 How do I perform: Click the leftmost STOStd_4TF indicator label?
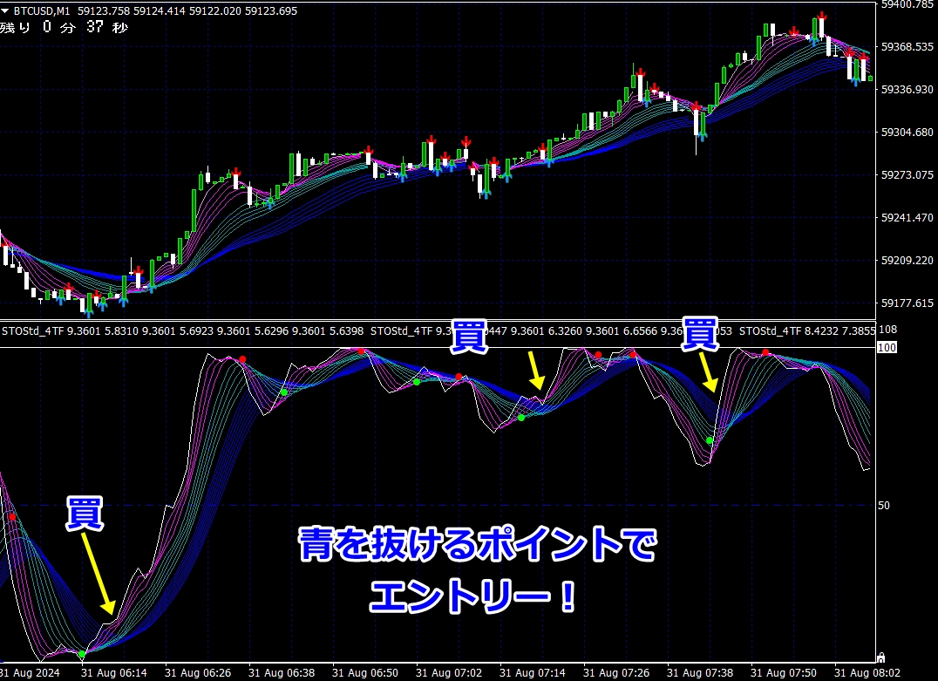pyautogui.click(x=31, y=331)
